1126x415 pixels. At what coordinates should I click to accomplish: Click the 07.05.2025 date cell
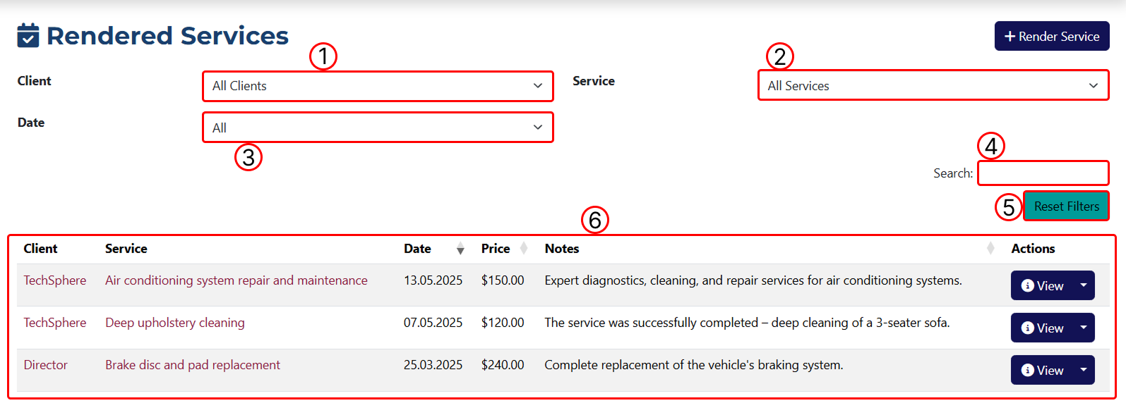(x=433, y=323)
